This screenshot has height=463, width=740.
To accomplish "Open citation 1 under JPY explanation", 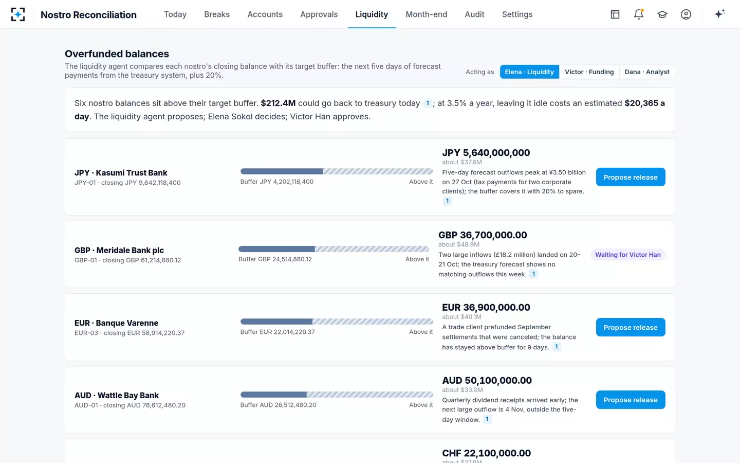I will (447, 201).
